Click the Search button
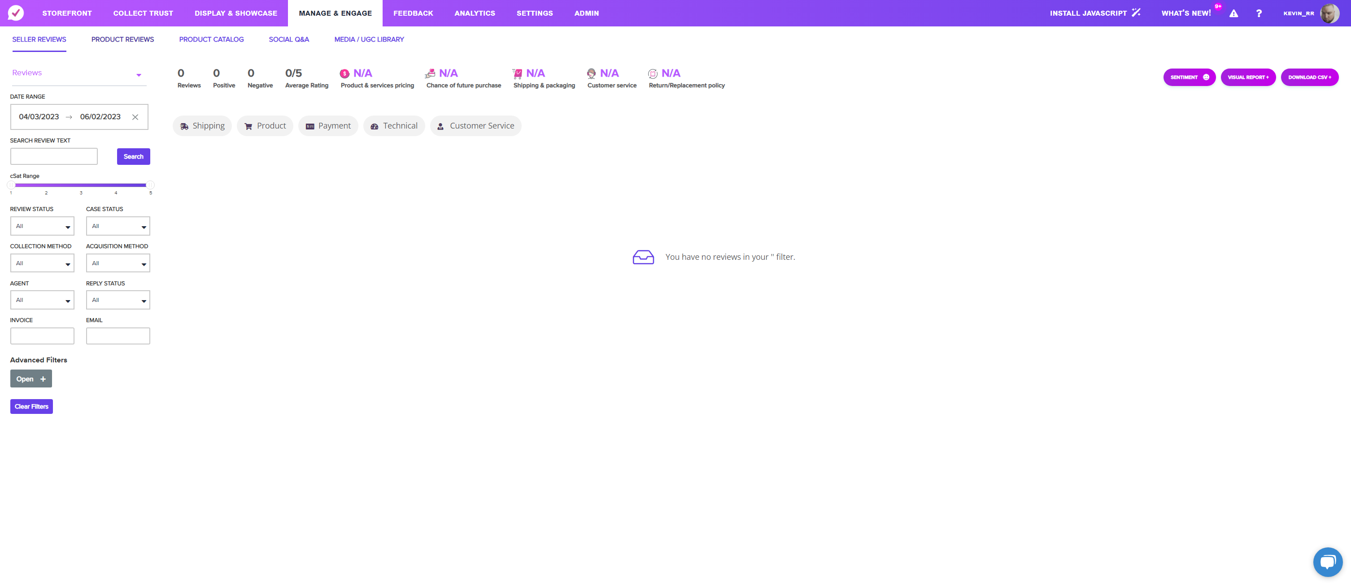The height and width of the screenshot is (585, 1351). 133,157
